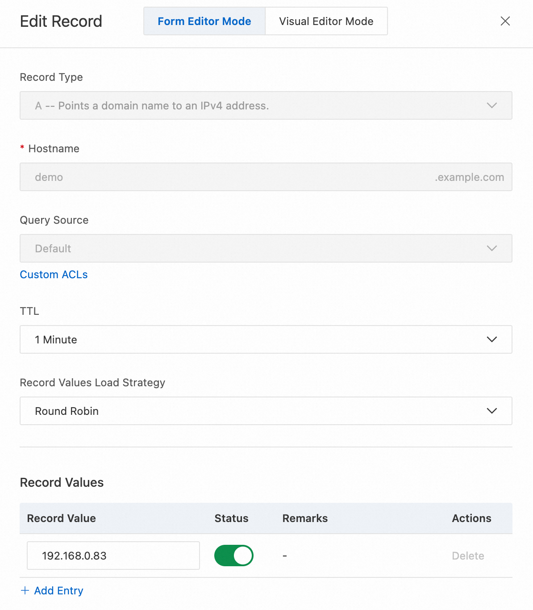Delete the 192.168.0.83 record entry

pos(468,556)
